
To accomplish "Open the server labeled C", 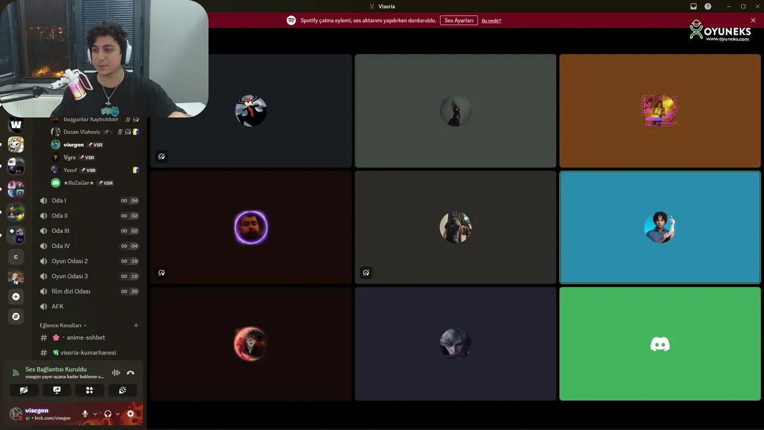I will 16,257.
